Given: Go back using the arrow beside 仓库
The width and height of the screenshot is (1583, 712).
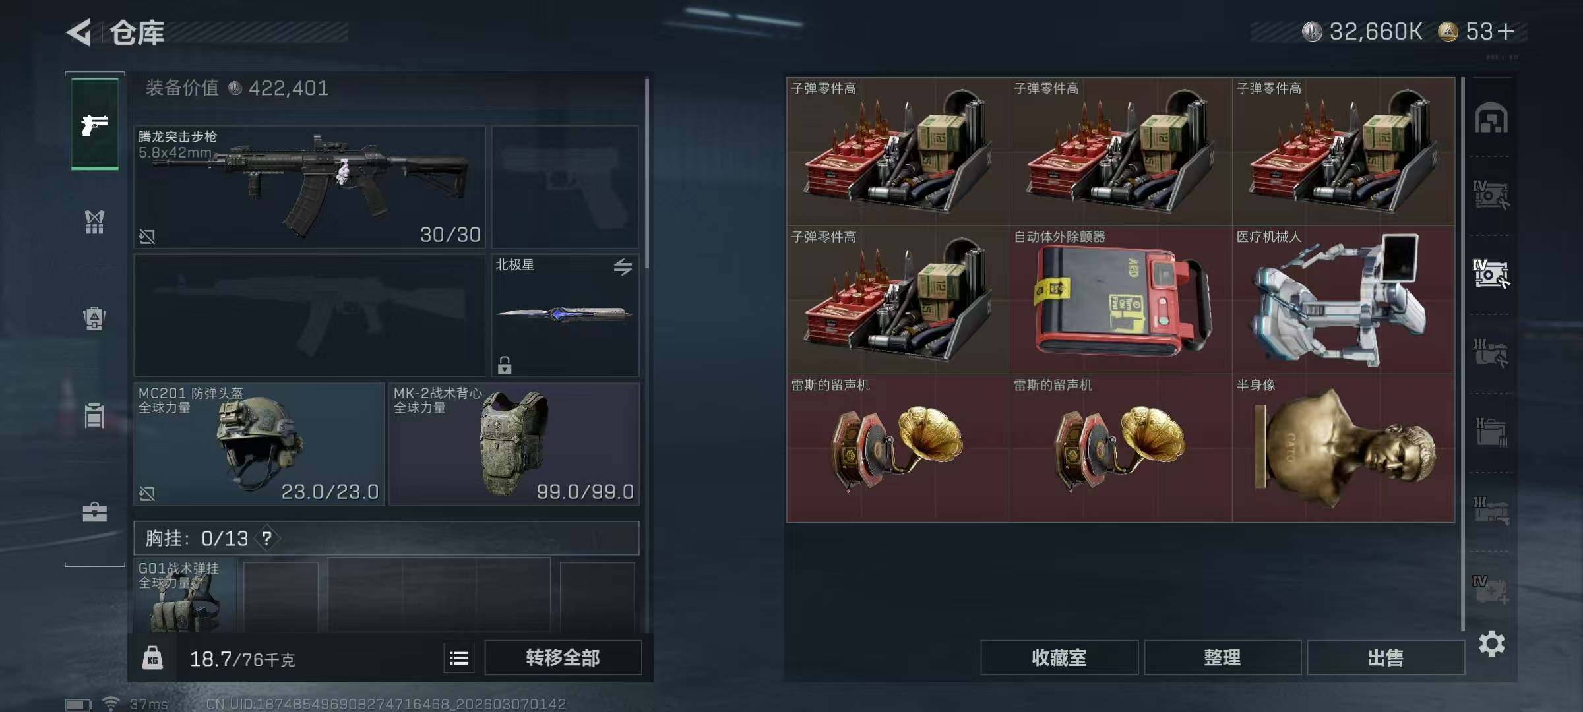Looking at the screenshot, I should [x=79, y=32].
